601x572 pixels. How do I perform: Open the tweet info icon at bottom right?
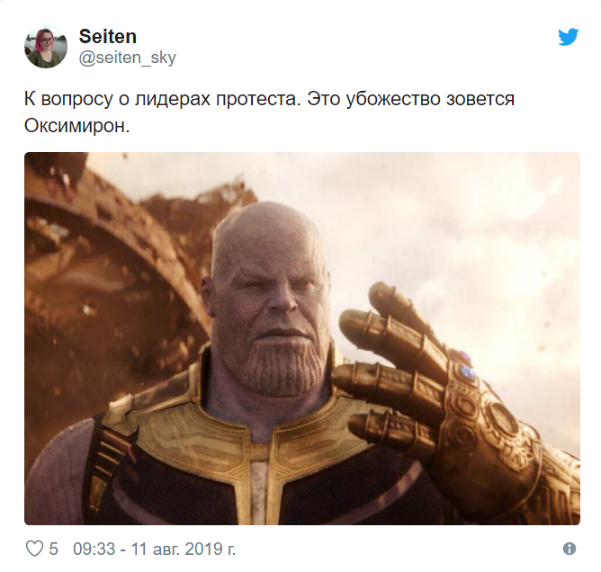pos(570,549)
